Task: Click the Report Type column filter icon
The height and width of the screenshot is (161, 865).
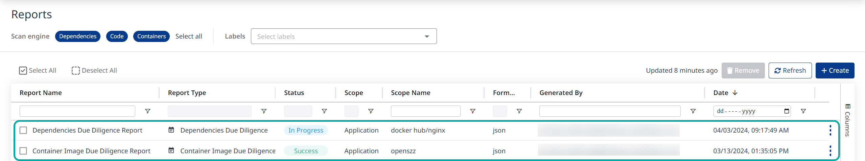Action: coord(264,111)
